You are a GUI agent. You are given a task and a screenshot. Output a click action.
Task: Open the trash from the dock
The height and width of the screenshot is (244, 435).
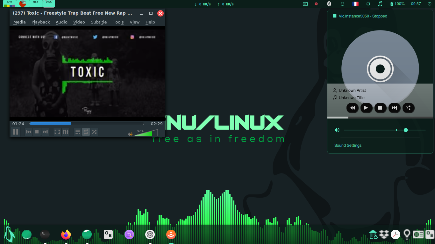click(373, 234)
